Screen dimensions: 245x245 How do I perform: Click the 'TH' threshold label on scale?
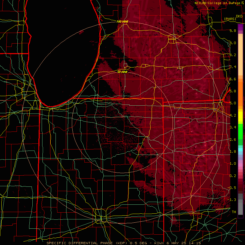pos(234,212)
